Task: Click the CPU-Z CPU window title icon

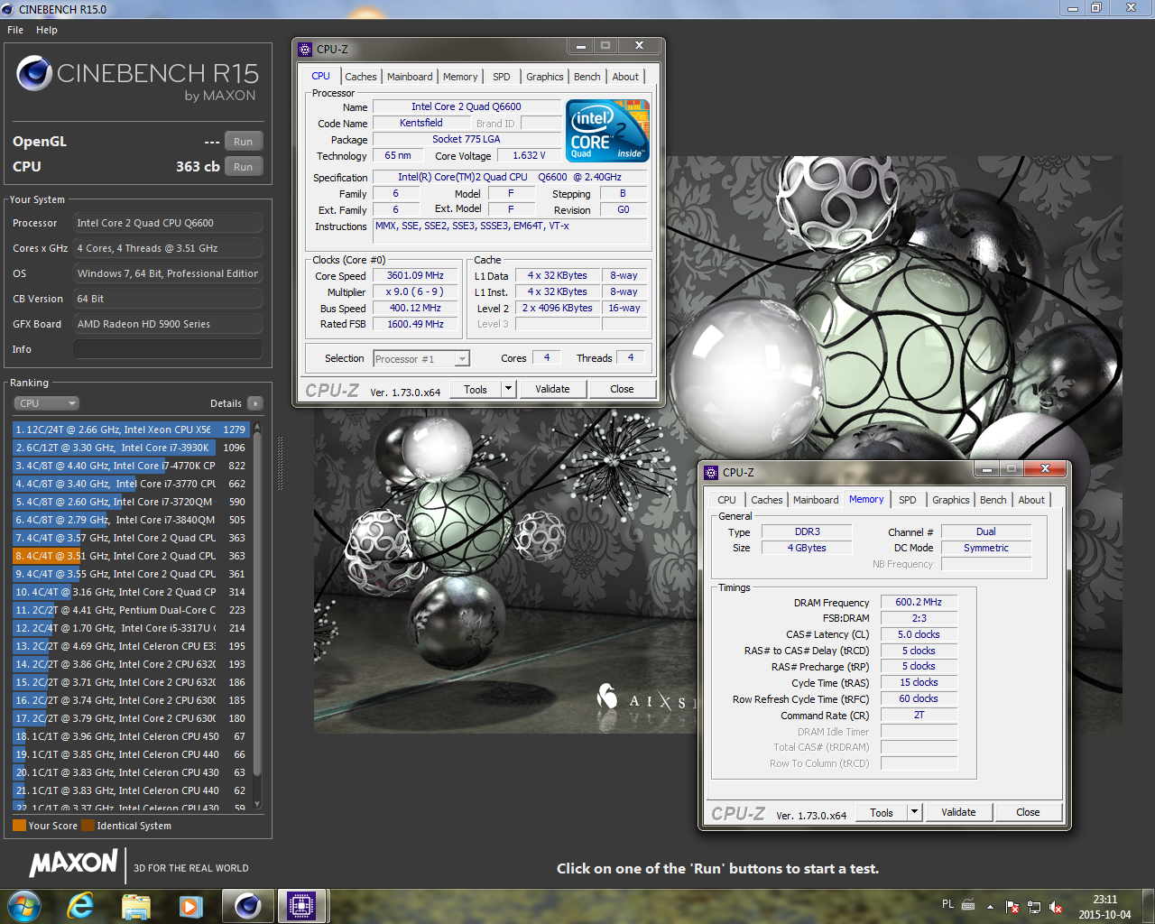Action: tap(305, 50)
